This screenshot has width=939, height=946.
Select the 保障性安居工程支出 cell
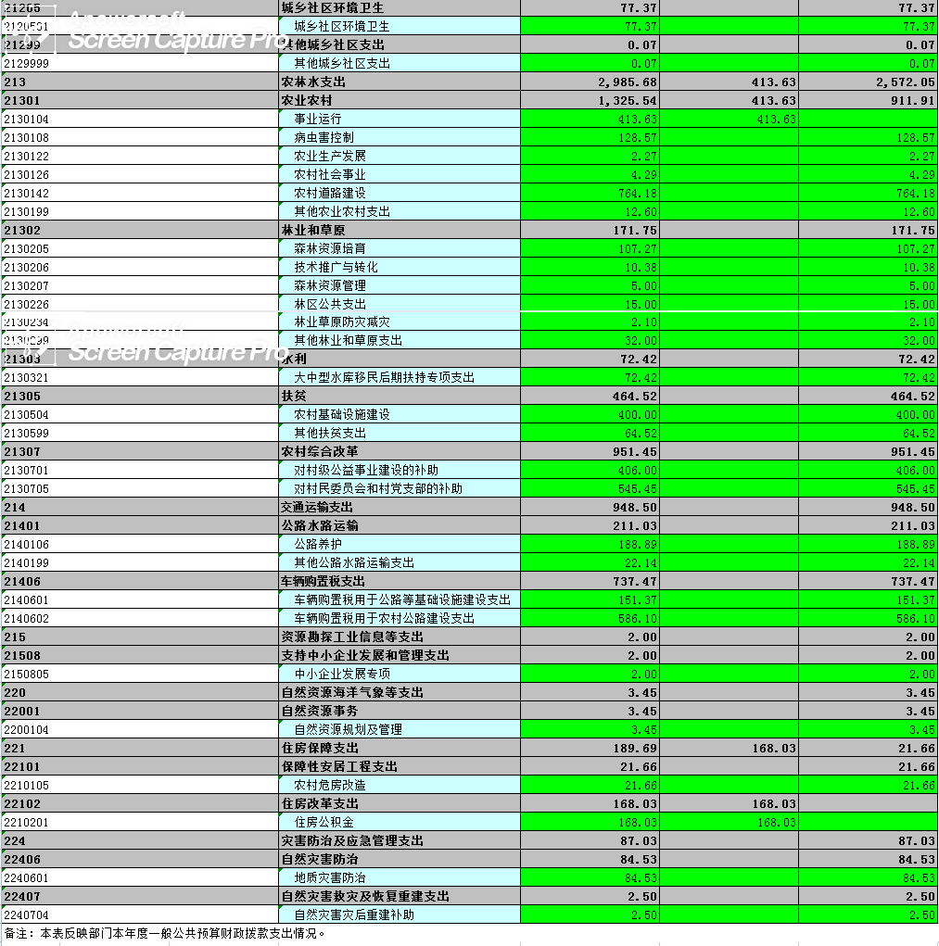click(x=400, y=766)
